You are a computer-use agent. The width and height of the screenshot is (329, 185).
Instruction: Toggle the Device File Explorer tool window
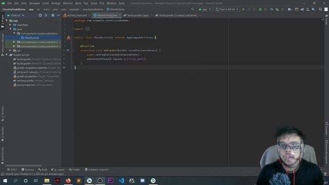click(x=326, y=152)
